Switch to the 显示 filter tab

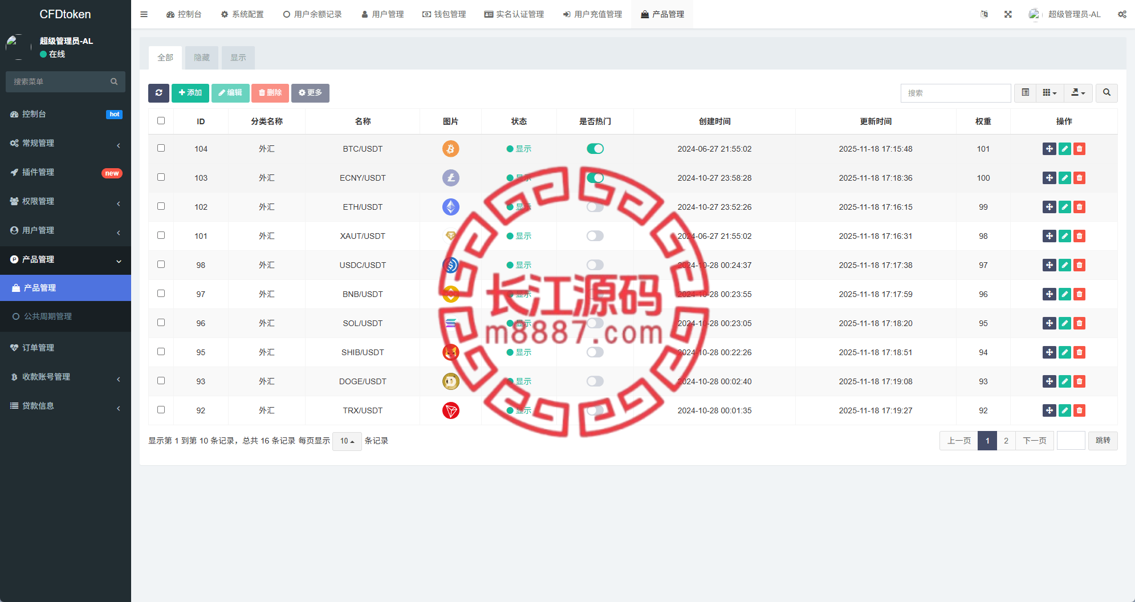[238, 58]
